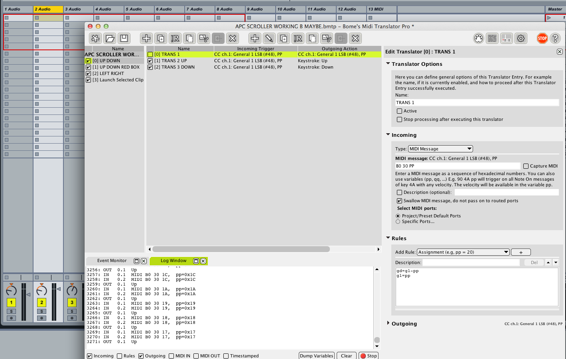Enable the TRANS 1 translator checkbox

pos(150,55)
